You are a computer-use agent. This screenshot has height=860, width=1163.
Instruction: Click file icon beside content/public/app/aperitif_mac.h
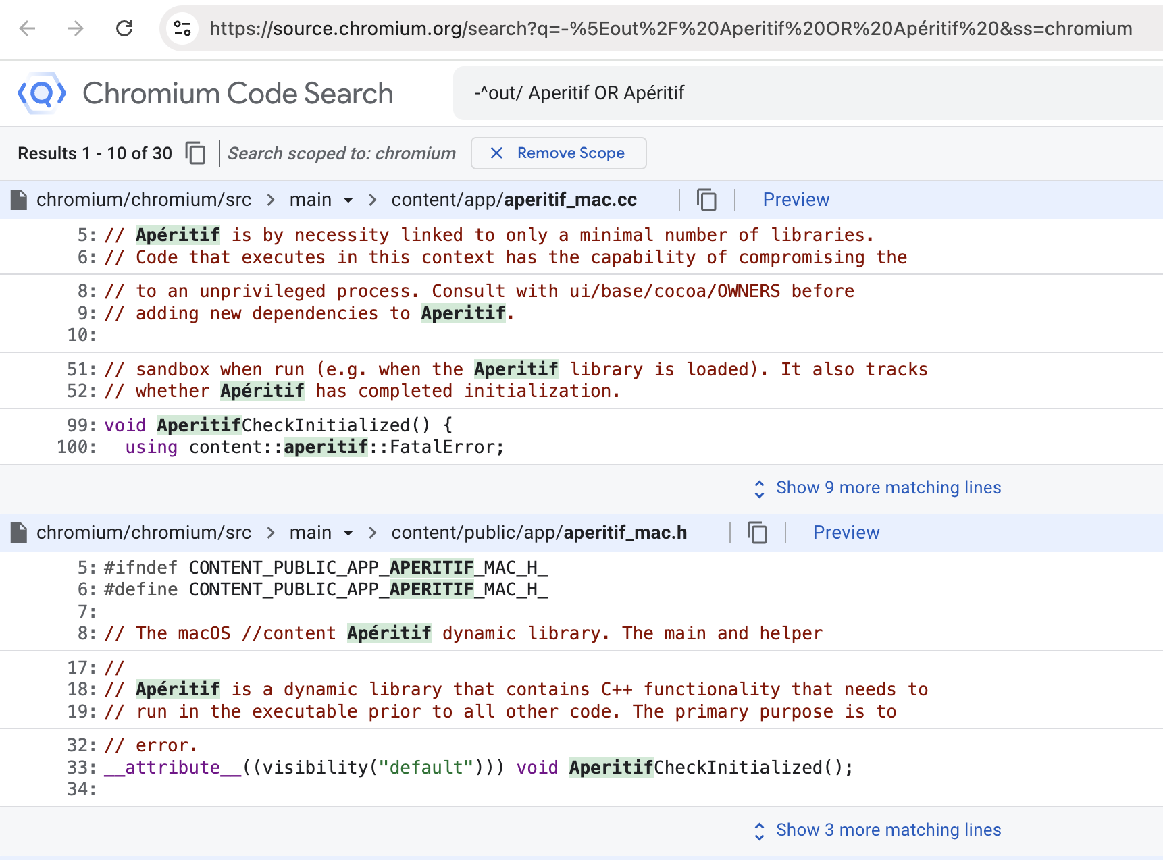19,533
